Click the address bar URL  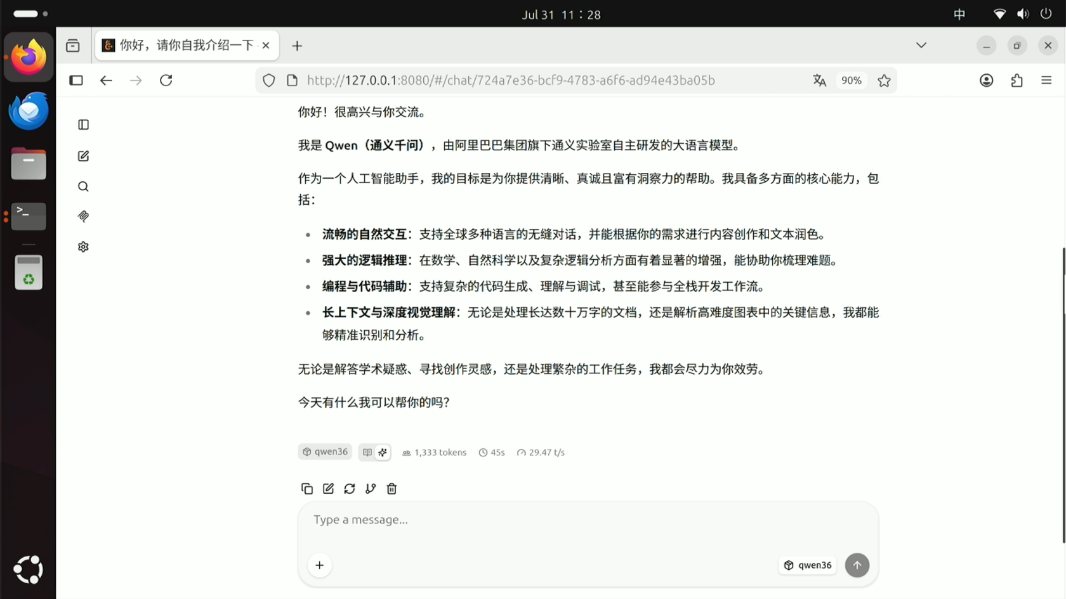coord(511,81)
